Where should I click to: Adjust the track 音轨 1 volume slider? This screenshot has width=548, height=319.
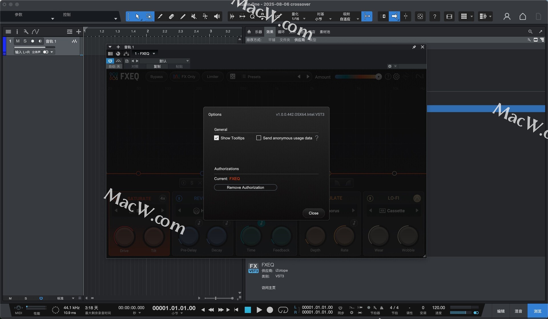[x=34, y=47]
